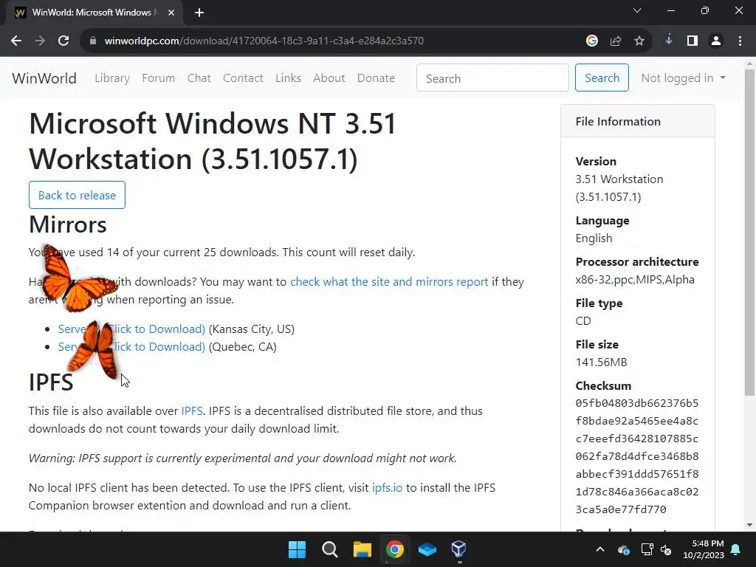Click the address bar URL
The height and width of the screenshot is (567, 756).
pos(264,41)
